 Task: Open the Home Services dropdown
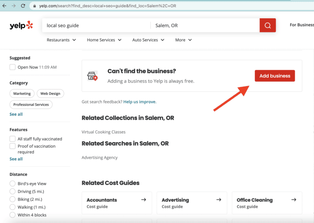pos(104,40)
